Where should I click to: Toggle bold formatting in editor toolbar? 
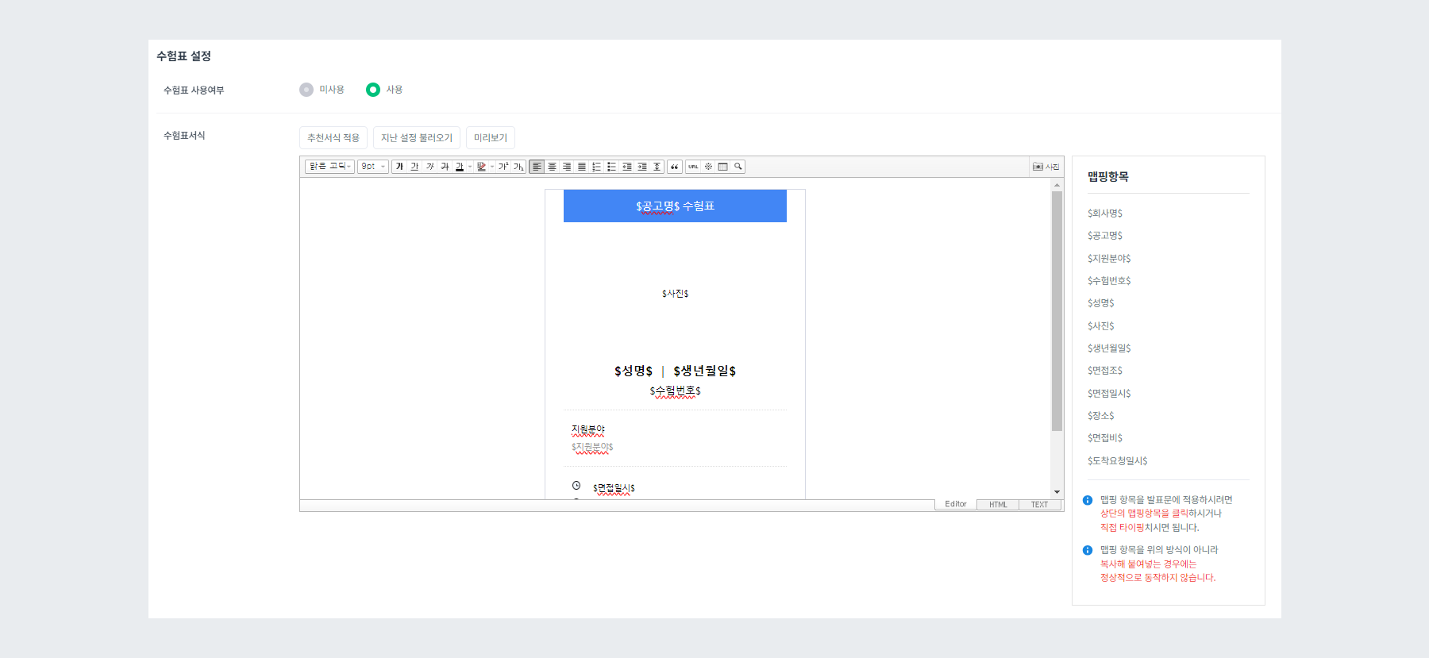coord(399,167)
